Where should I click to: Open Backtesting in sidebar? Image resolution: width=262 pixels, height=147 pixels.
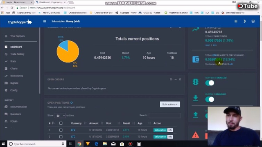click(x=16, y=76)
